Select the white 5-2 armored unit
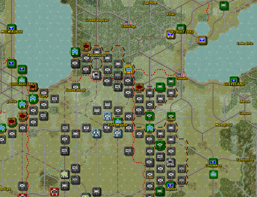The height and width of the screenshot is (197, 257). [x=96, y=75]
